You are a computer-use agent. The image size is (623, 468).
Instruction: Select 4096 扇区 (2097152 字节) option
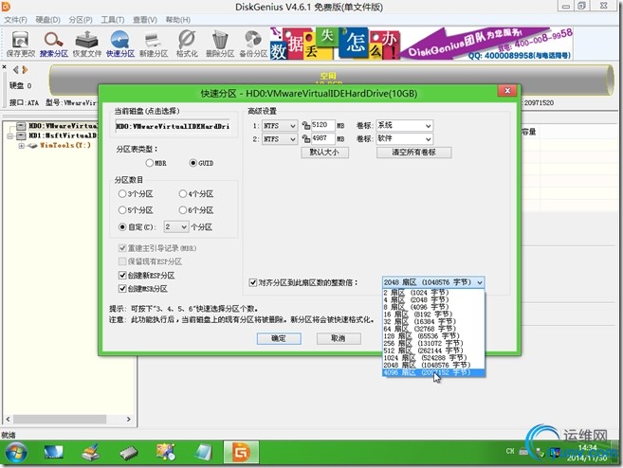tap(433, 372)
